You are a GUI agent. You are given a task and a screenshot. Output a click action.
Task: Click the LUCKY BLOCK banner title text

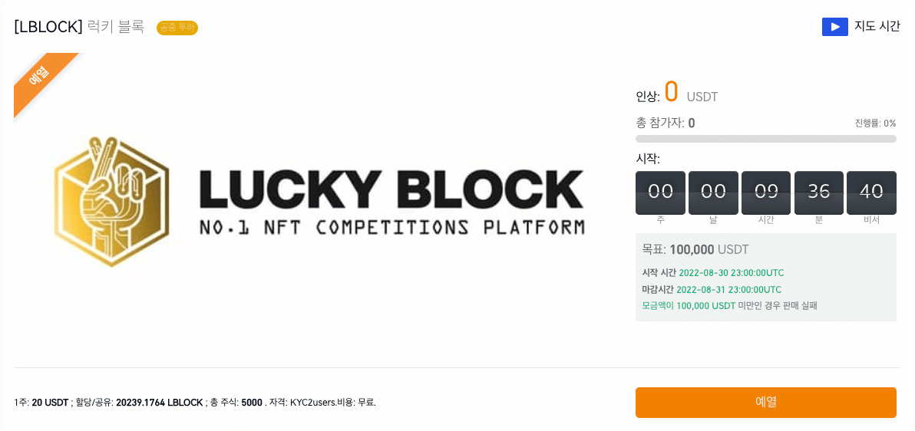click(391, 189)
